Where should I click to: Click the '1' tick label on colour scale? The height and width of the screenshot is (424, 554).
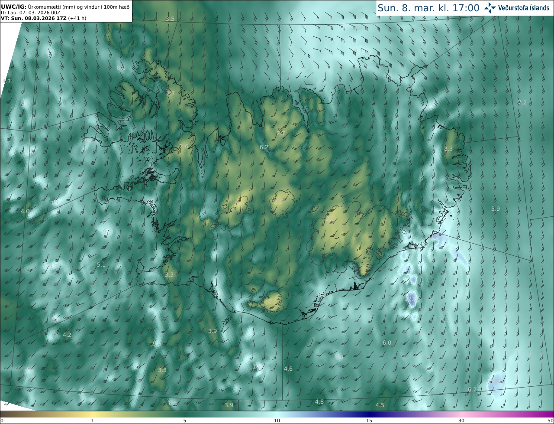coord(93,421)
